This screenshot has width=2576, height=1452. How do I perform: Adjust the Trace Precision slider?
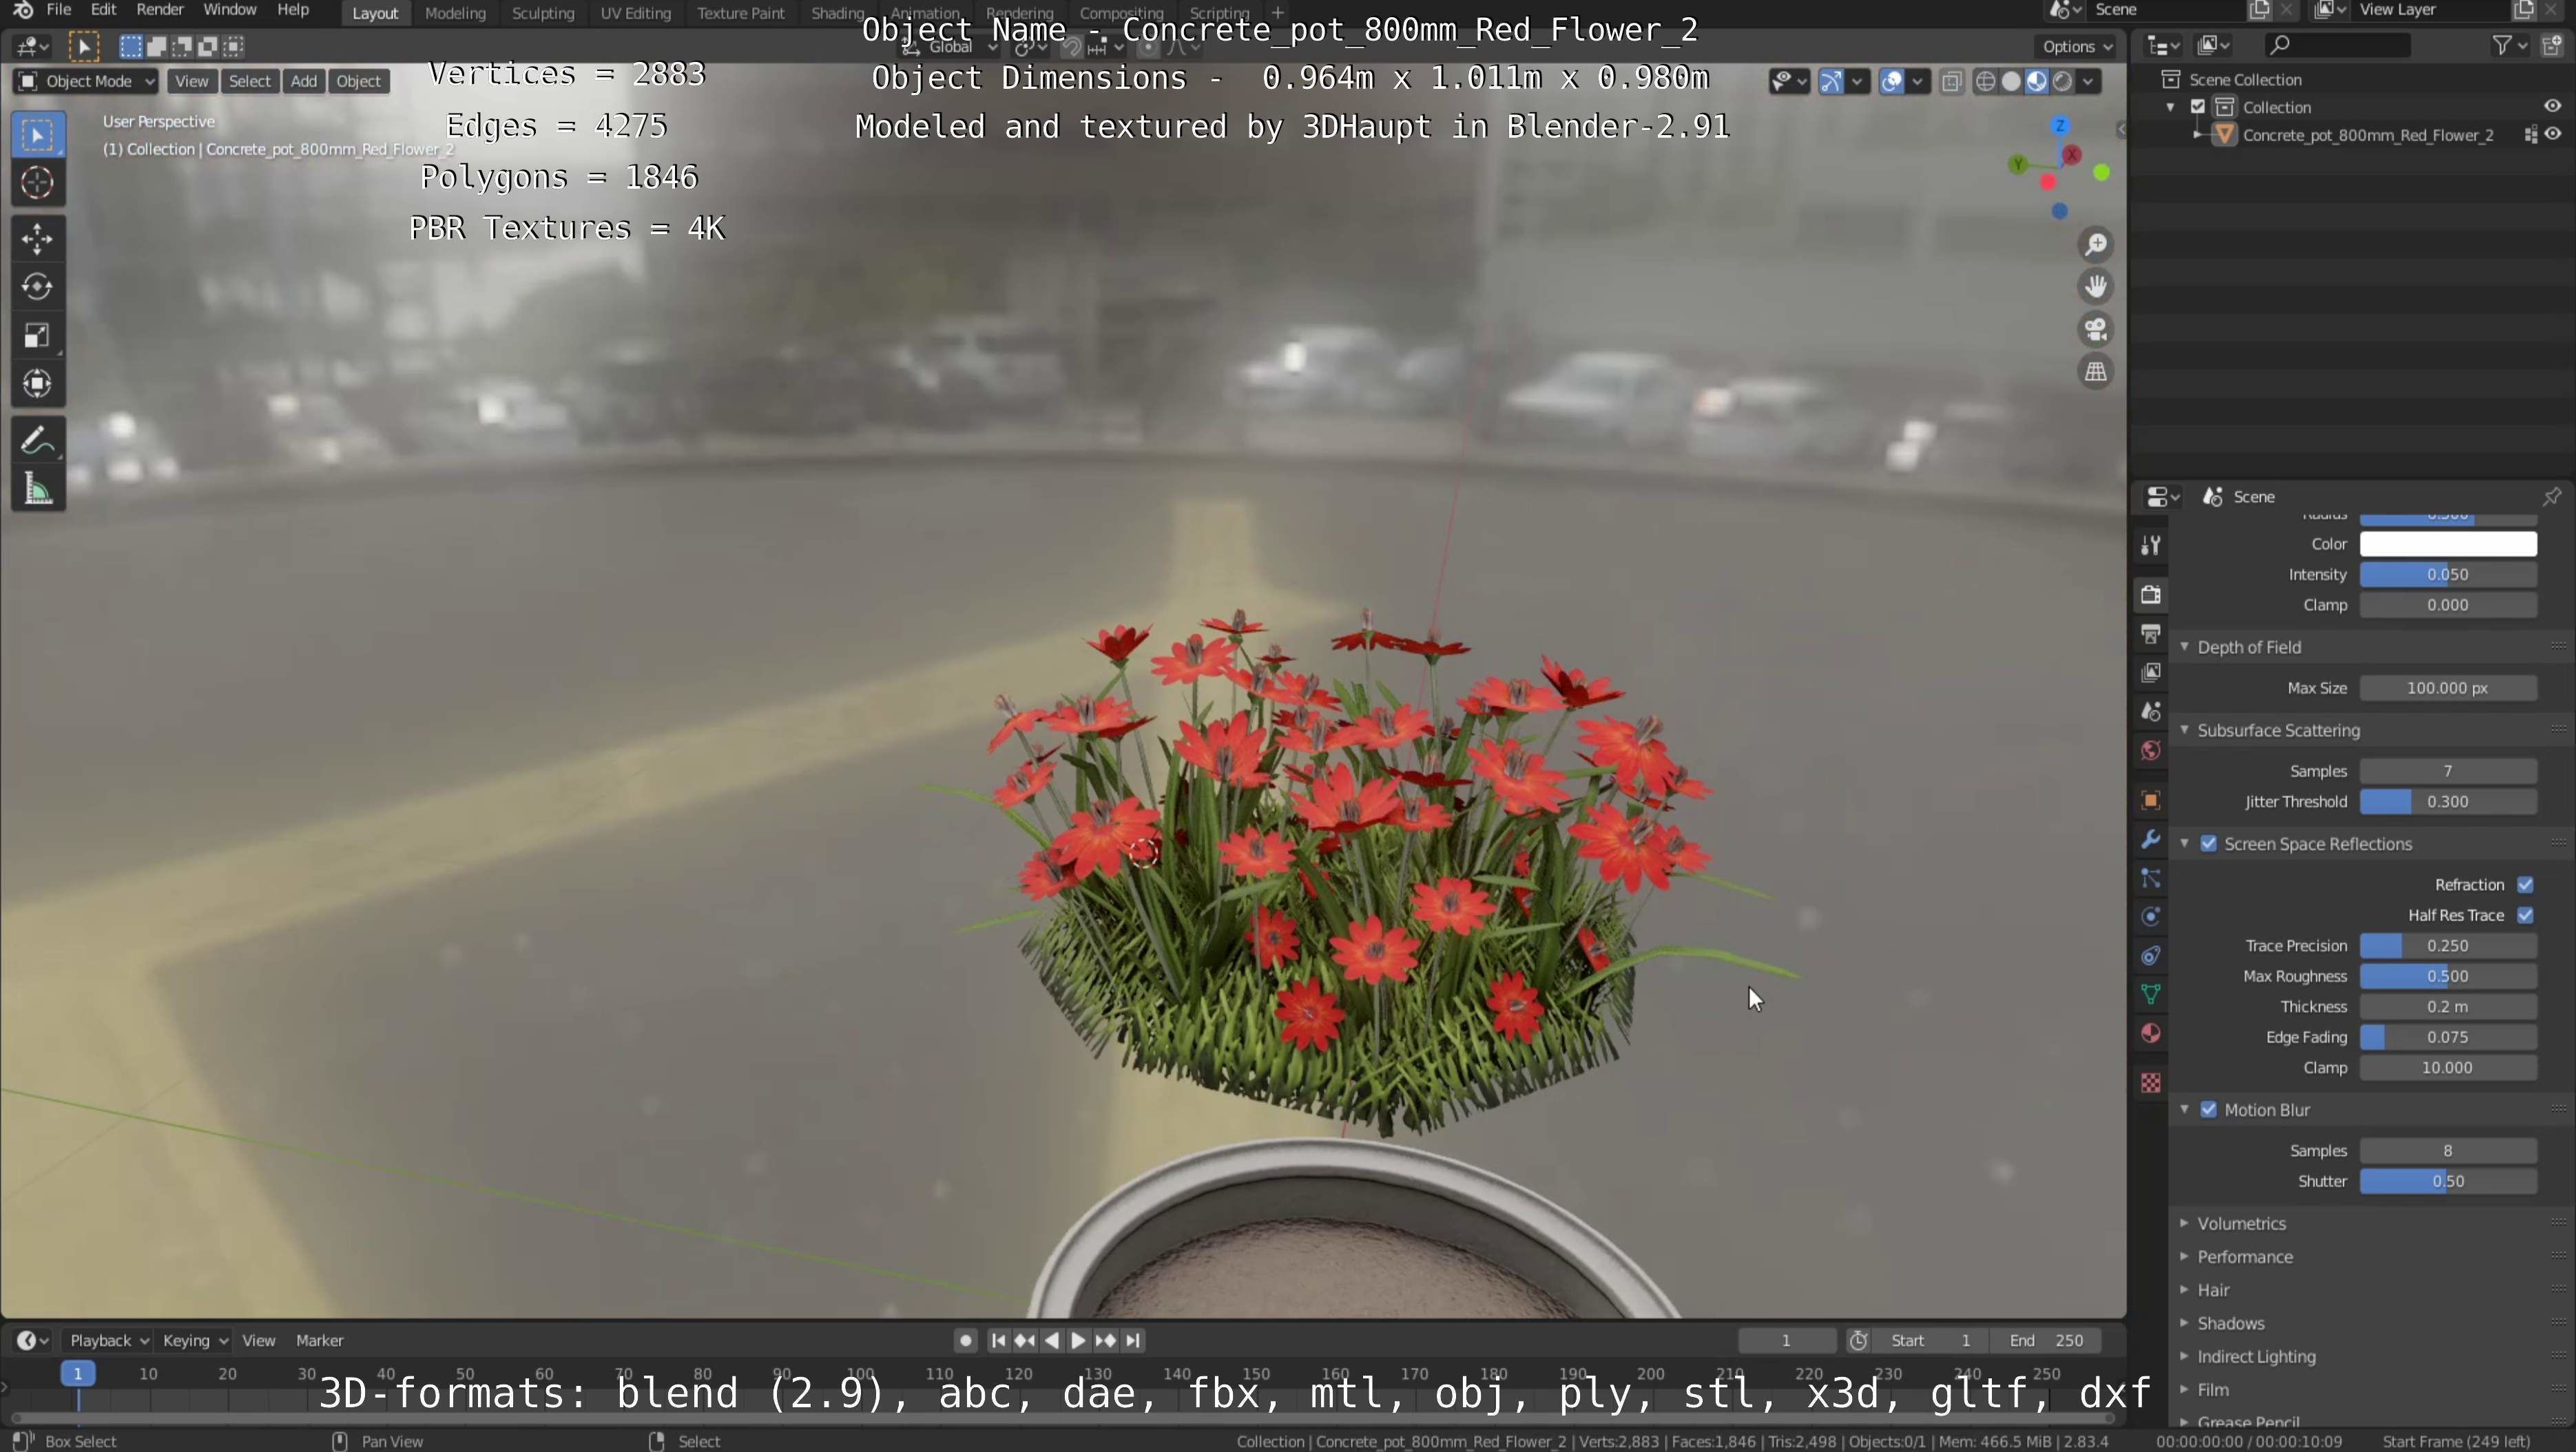[2448, 945]
